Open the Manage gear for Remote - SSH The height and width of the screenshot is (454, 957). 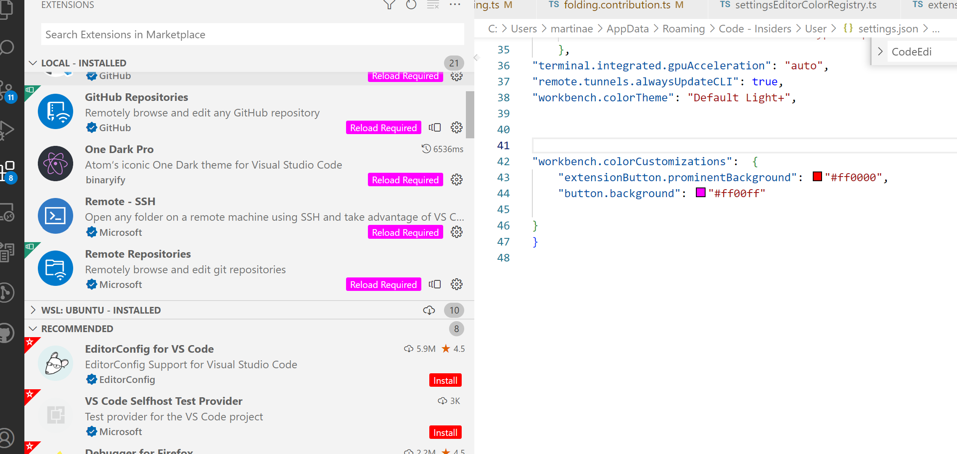pyautogui.click(x=457, y=232)
